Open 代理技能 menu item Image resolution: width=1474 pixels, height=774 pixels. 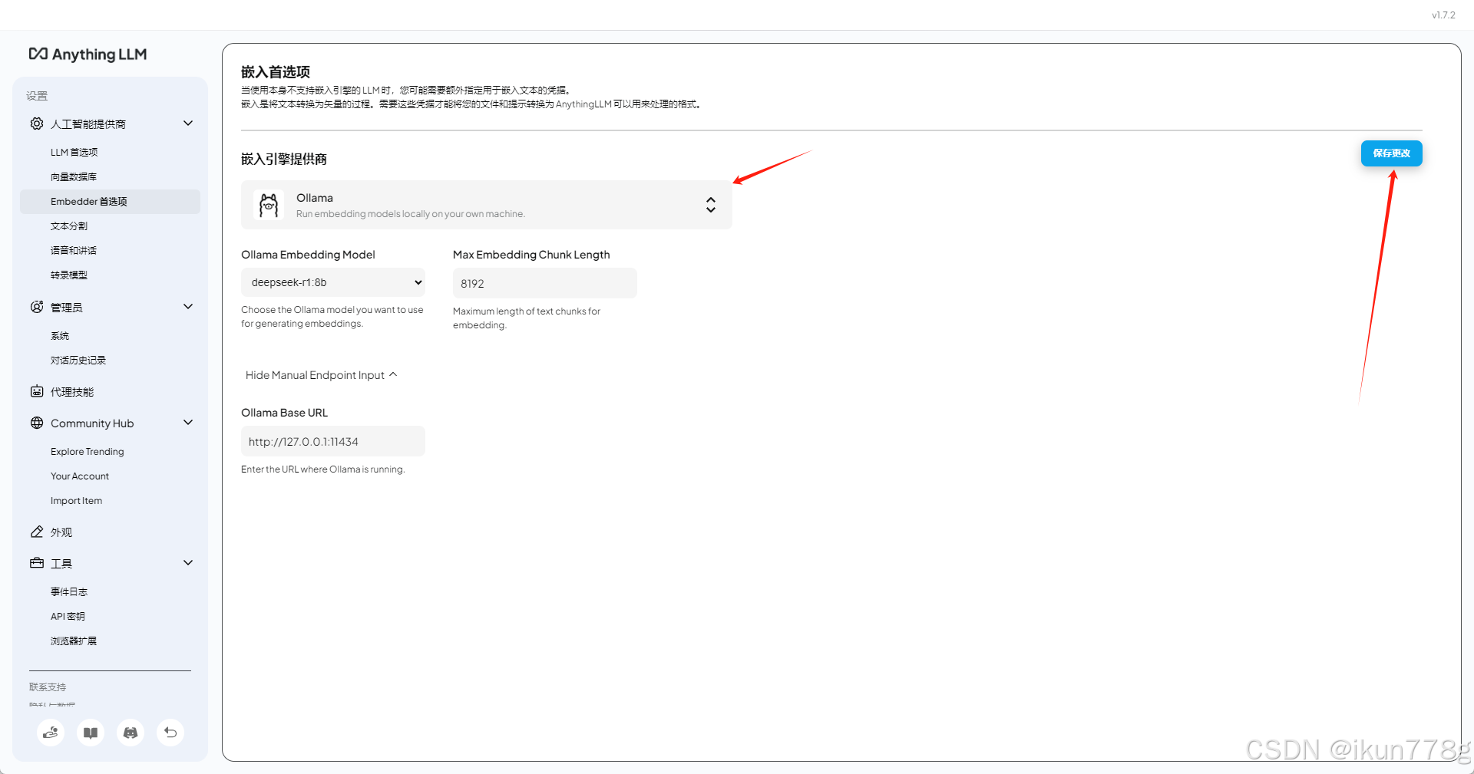click(x=72, y=392)
